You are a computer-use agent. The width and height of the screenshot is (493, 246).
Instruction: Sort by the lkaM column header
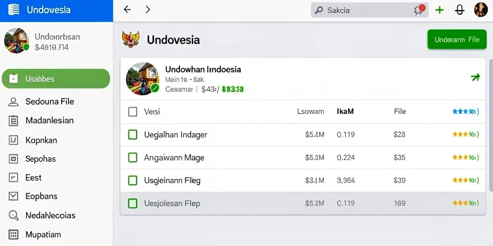(345, 111)
